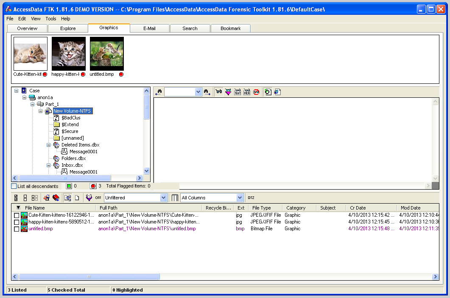The height and width of the screenshot is (298, 450).
Task: Sort by Category column header
Action: 299,208
